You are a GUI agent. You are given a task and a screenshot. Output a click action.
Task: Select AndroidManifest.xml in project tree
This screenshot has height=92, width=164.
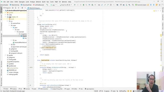20,42
